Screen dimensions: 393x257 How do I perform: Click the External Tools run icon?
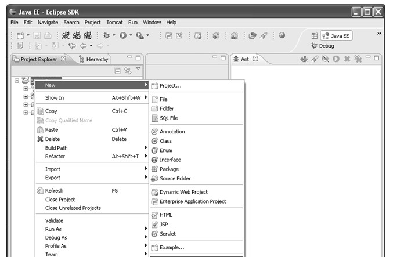[x=140, y=36]
